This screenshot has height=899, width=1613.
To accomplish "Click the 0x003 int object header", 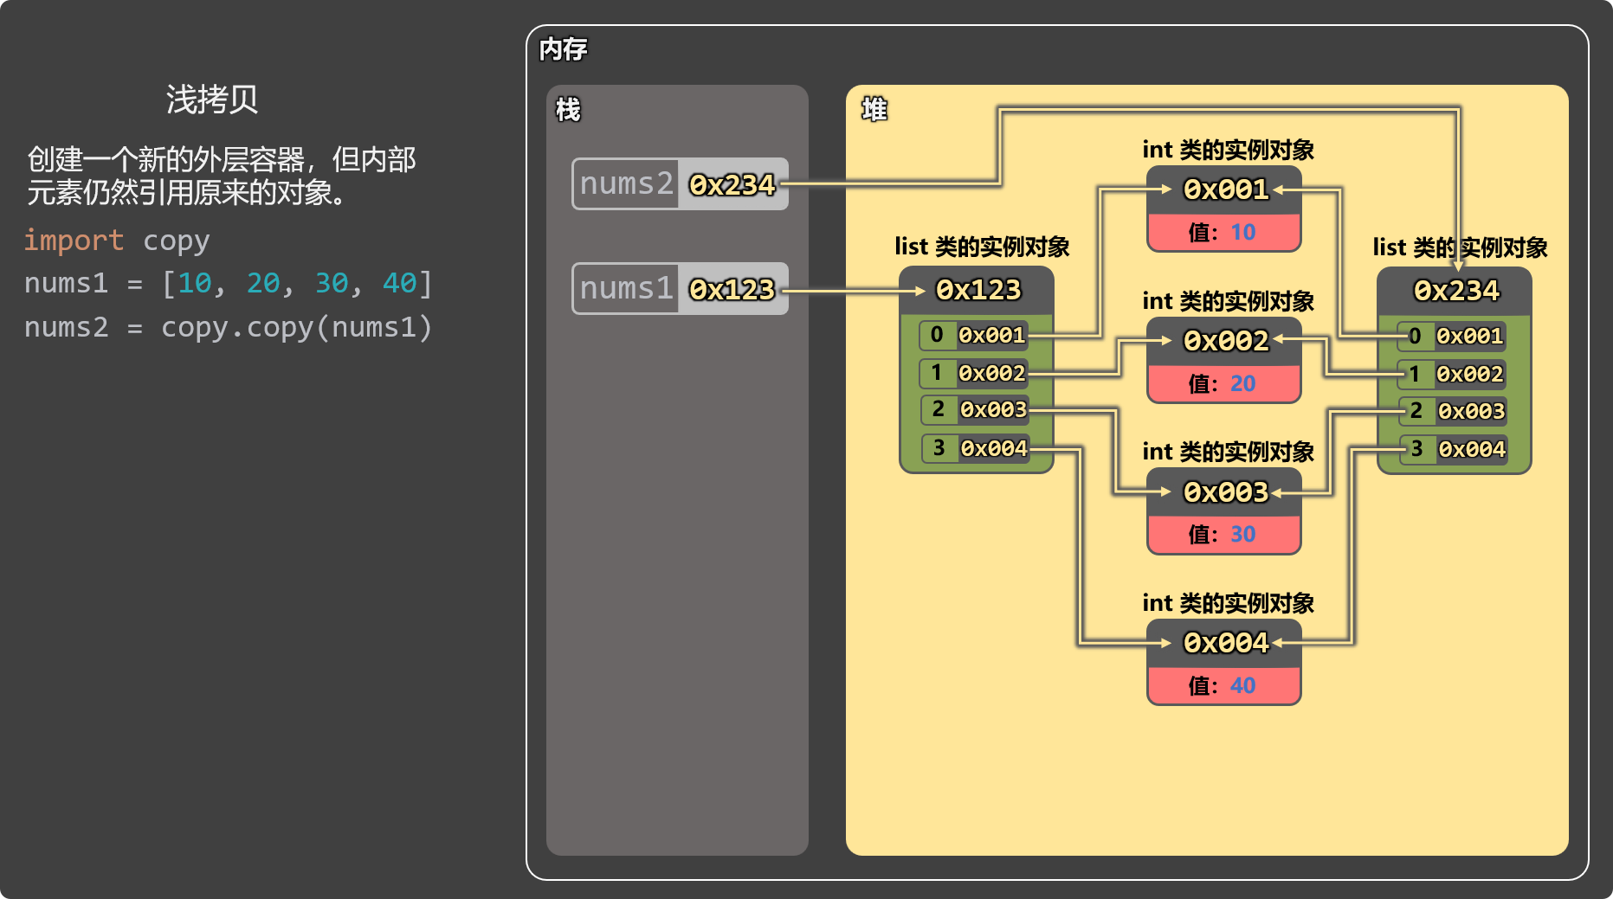I will pos(1224,492).
